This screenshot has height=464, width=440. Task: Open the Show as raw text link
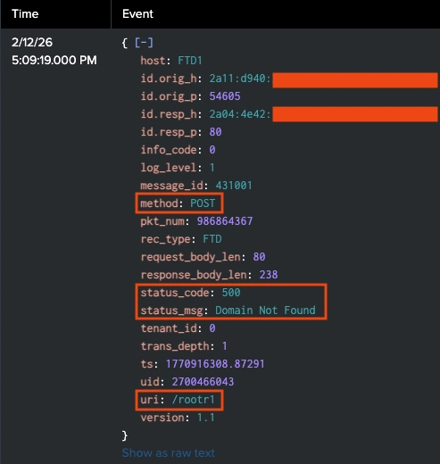coord(169,452)
